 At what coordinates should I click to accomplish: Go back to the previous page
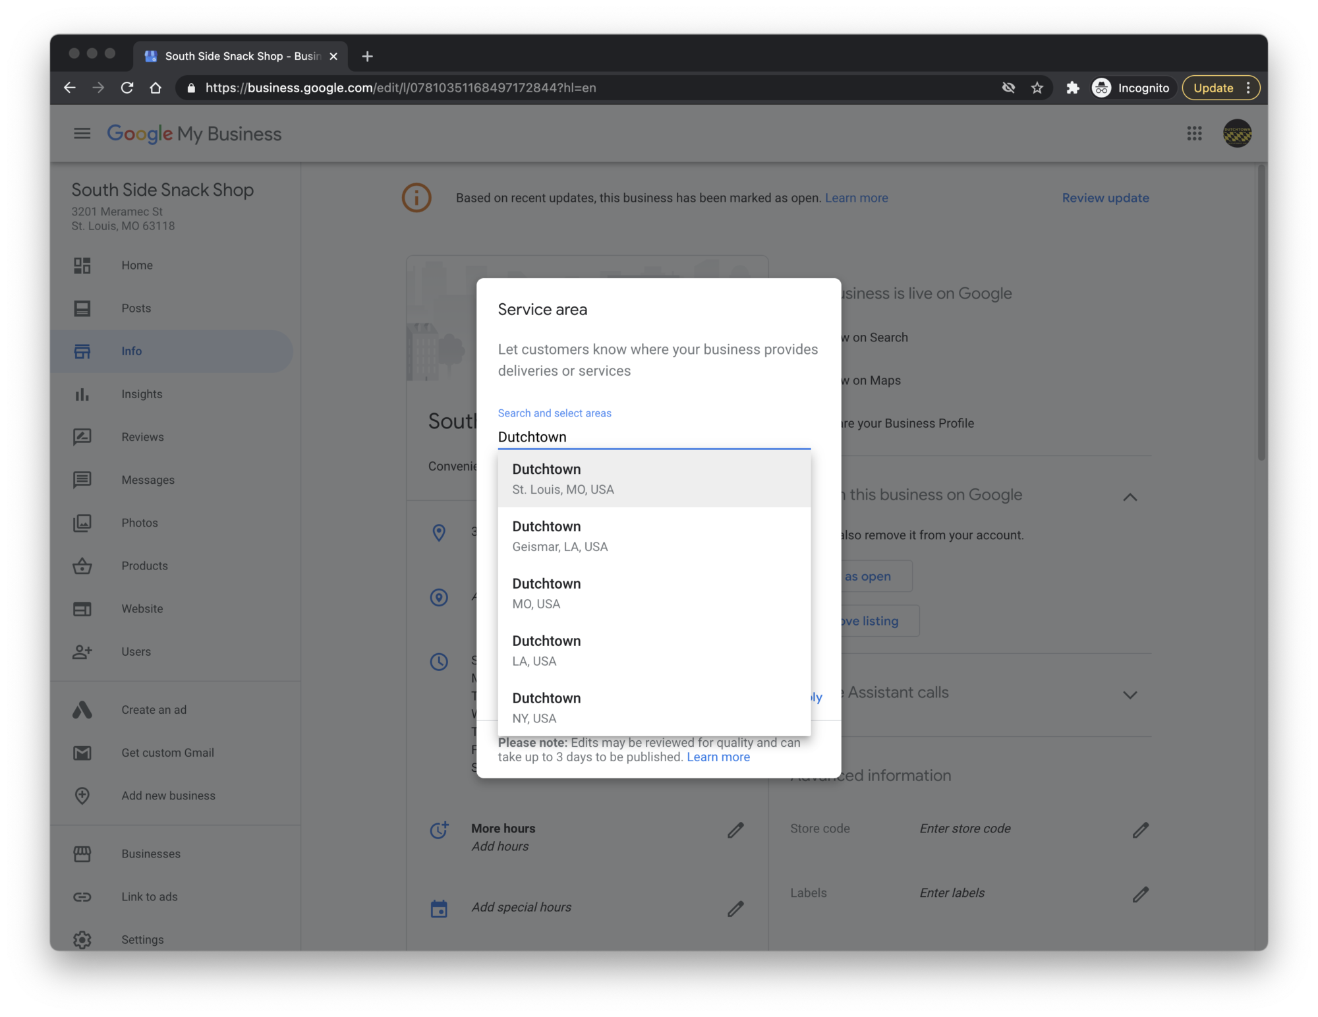[69, 88]
